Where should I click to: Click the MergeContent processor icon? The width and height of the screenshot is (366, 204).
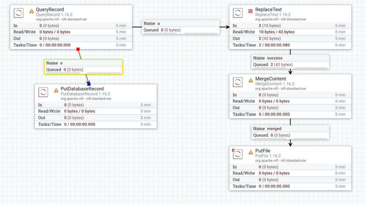pyautogui.click(x=238, y=82)
